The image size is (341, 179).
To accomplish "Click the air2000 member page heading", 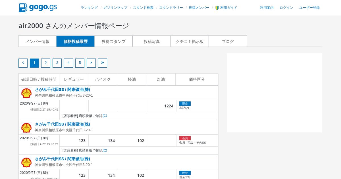I will 74,26.
